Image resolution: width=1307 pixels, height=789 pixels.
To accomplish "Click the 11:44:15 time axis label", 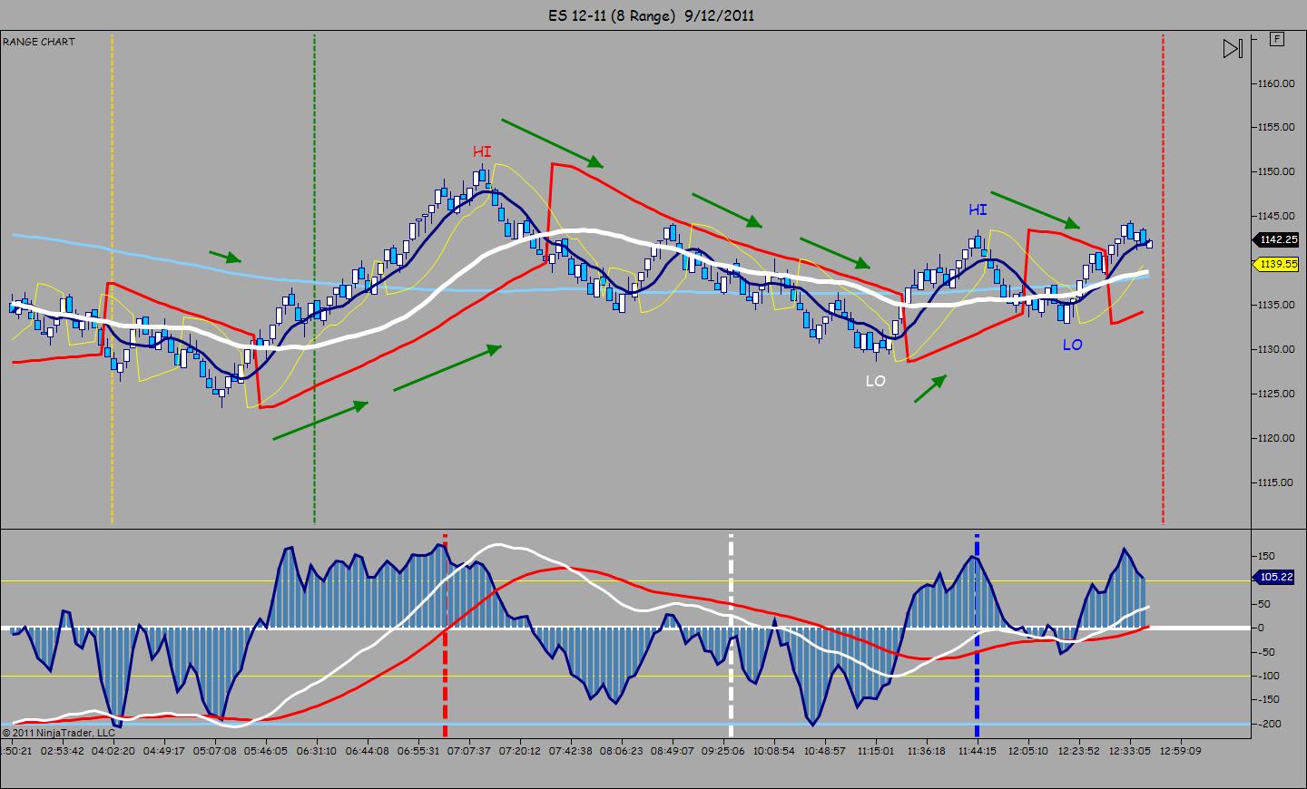I will click(978, 751).
